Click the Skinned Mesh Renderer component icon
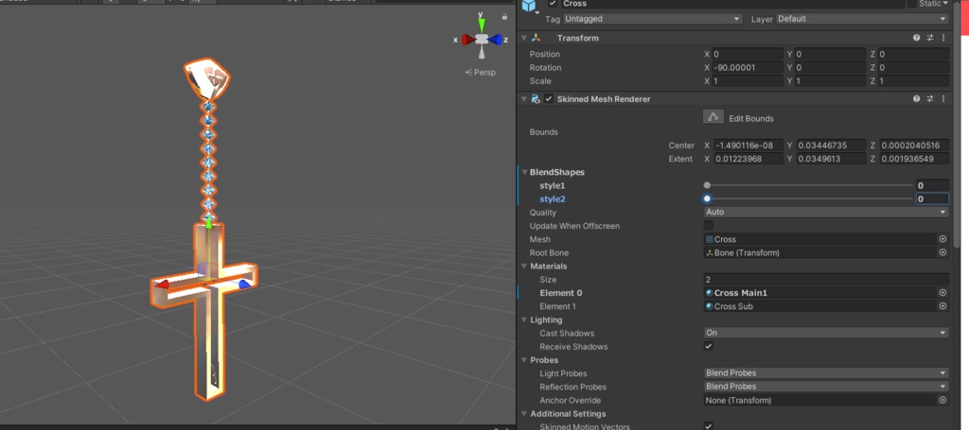Screen dimensions: 969x430 pos(536,98)
